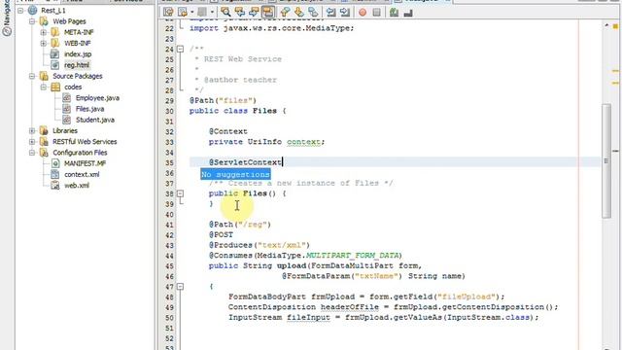
Task: Click the Last Edit toolbar icon
Action: pos(168,13)
